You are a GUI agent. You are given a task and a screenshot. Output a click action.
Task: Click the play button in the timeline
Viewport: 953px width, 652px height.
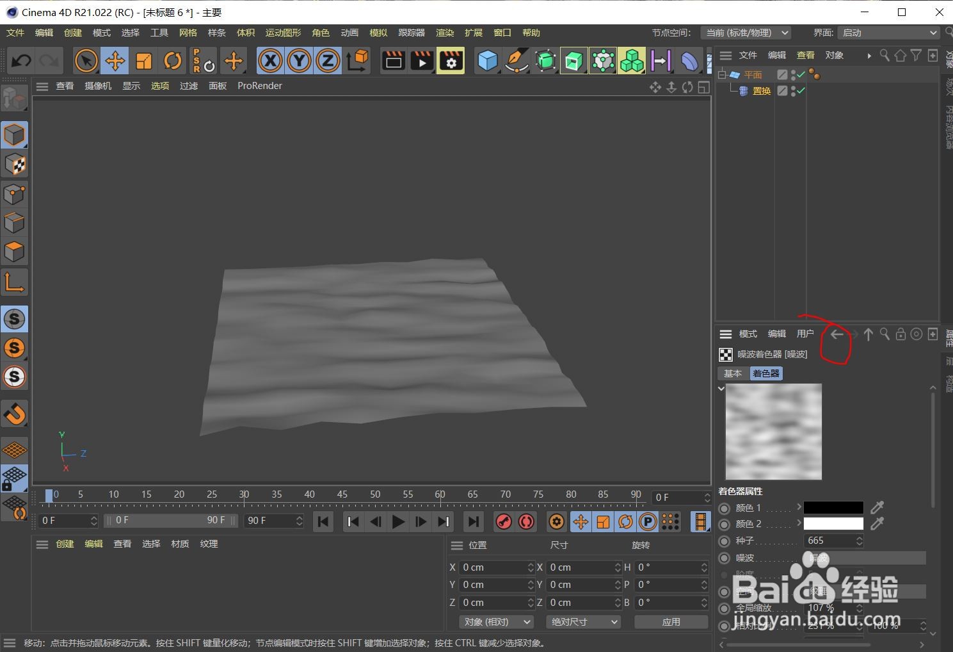[x=397, y=521]
